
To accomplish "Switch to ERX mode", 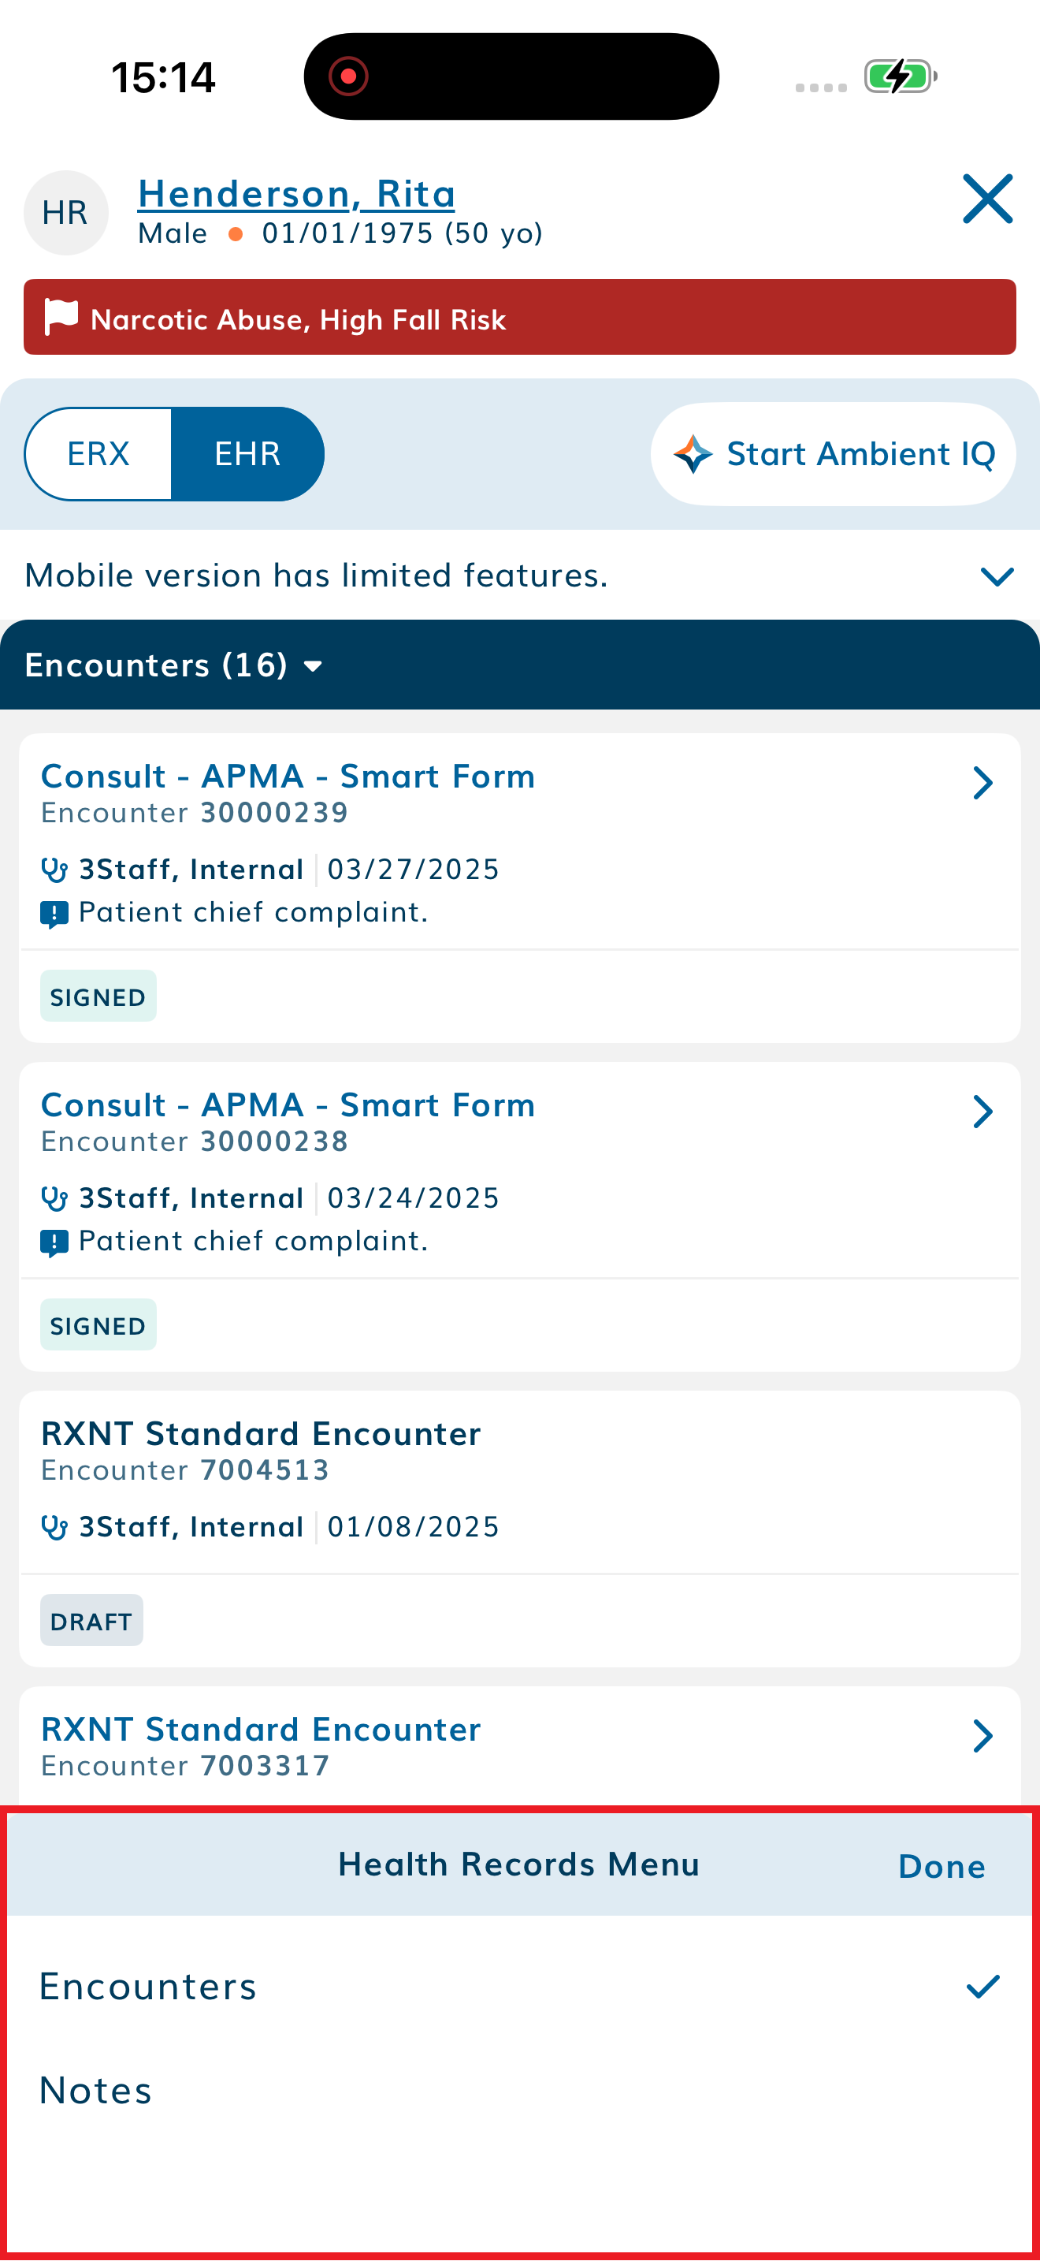I will pyautogui.click(x=98, y=453).
